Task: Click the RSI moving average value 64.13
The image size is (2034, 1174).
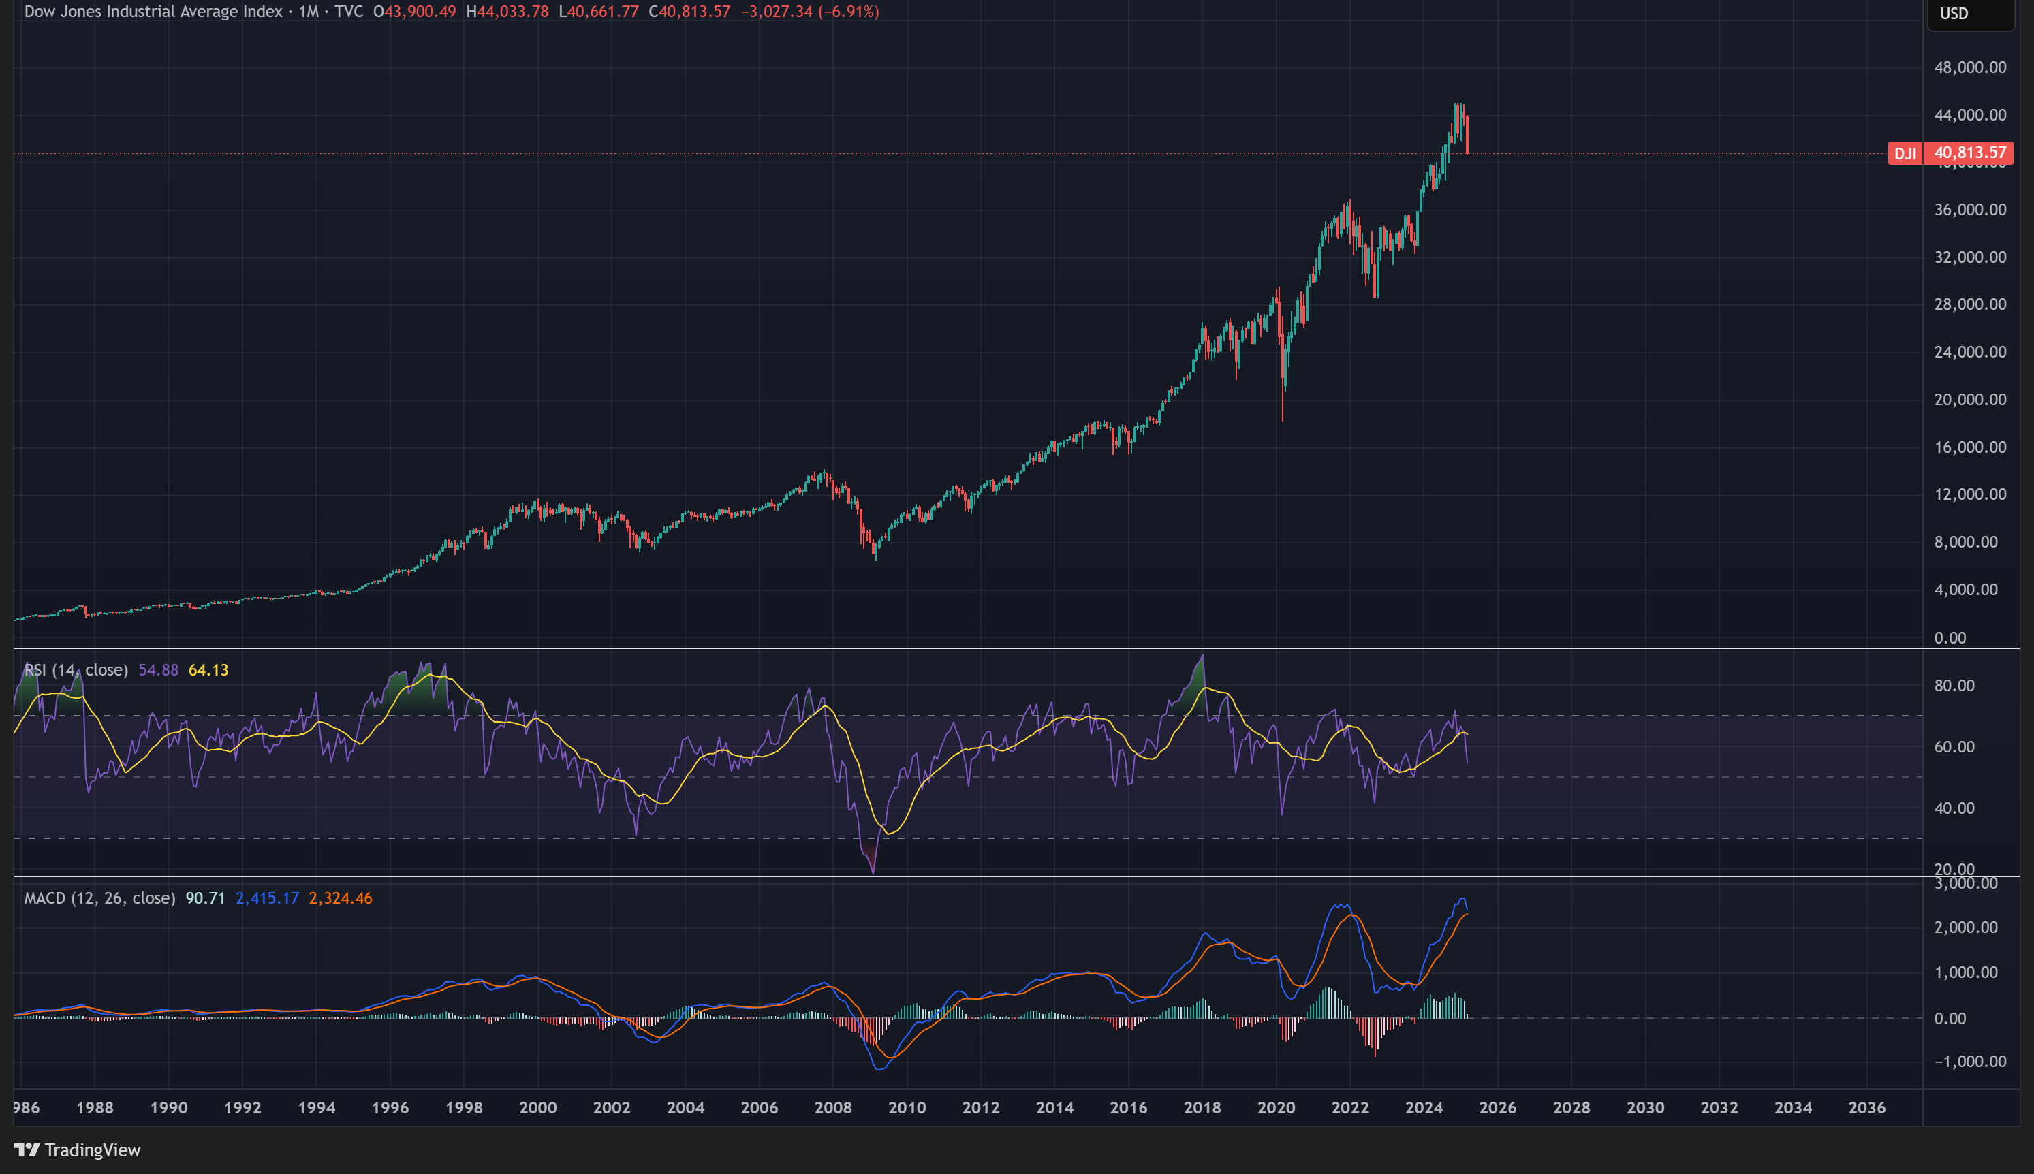Action: pyautogui.click(x=208, y=670)
